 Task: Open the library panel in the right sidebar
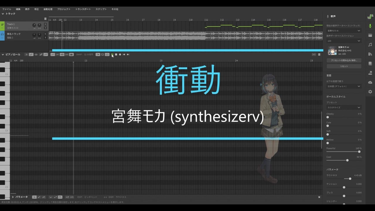[x=370, y=54]
